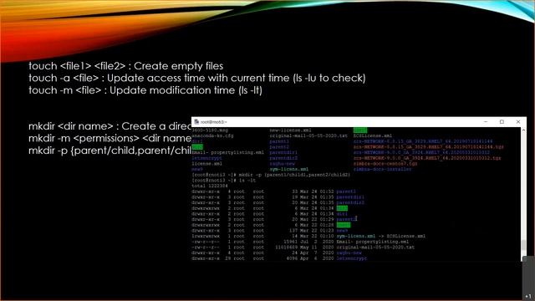Close the root@rnoti3 terminal window
The width and height of the screenshot is (535, 301).
[518, 121]
